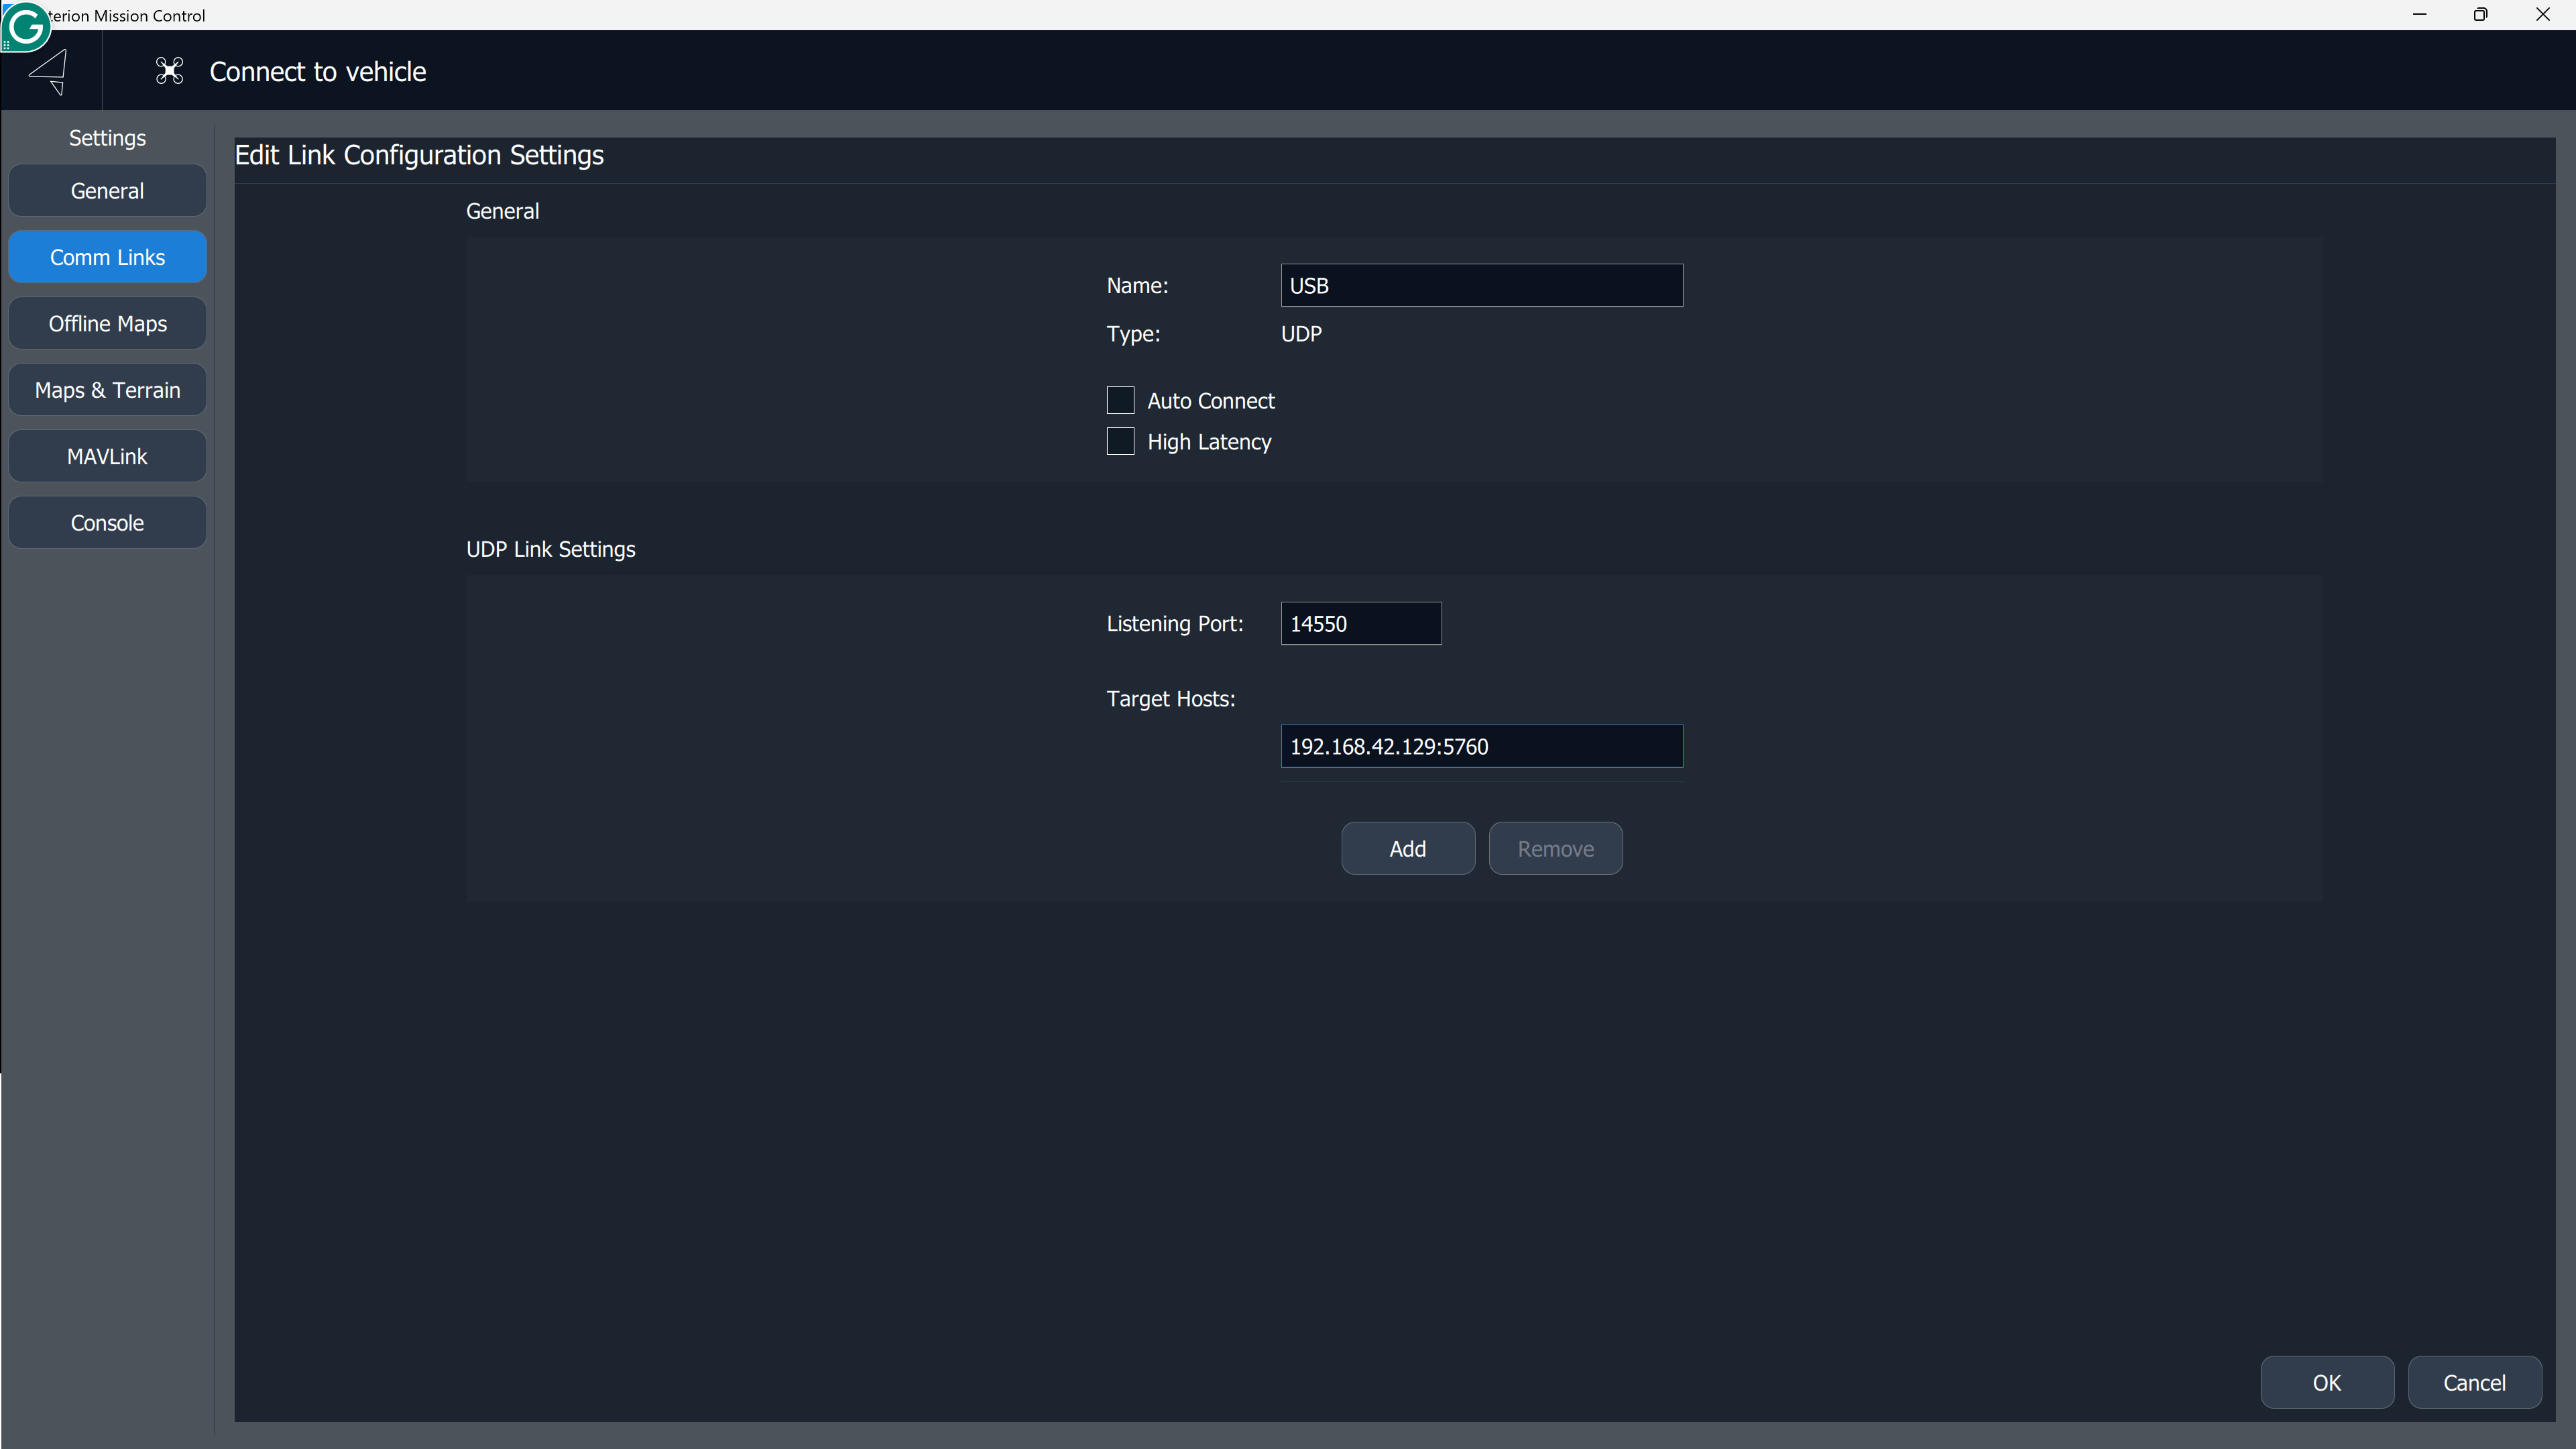Click the green G app logo icon
Image resolution: width=2576 pixels, height=1449 pixels.
25,25
